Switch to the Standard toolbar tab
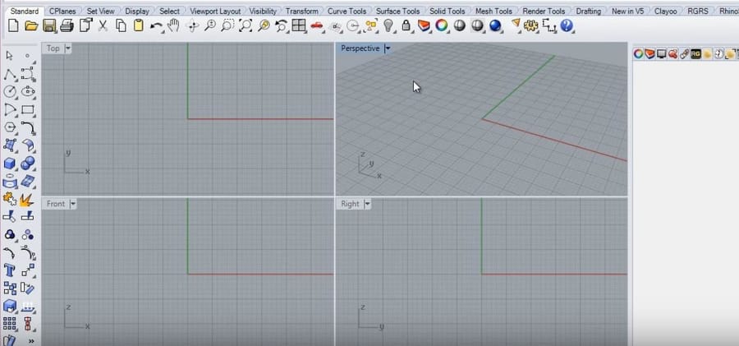This screenshot has width=739, height=346. (25, 11)
